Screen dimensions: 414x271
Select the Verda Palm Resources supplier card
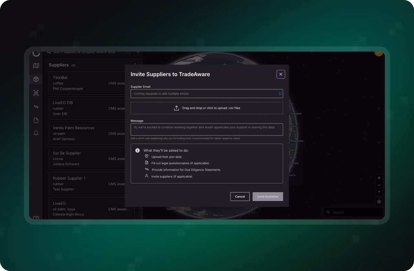[87, 133]
